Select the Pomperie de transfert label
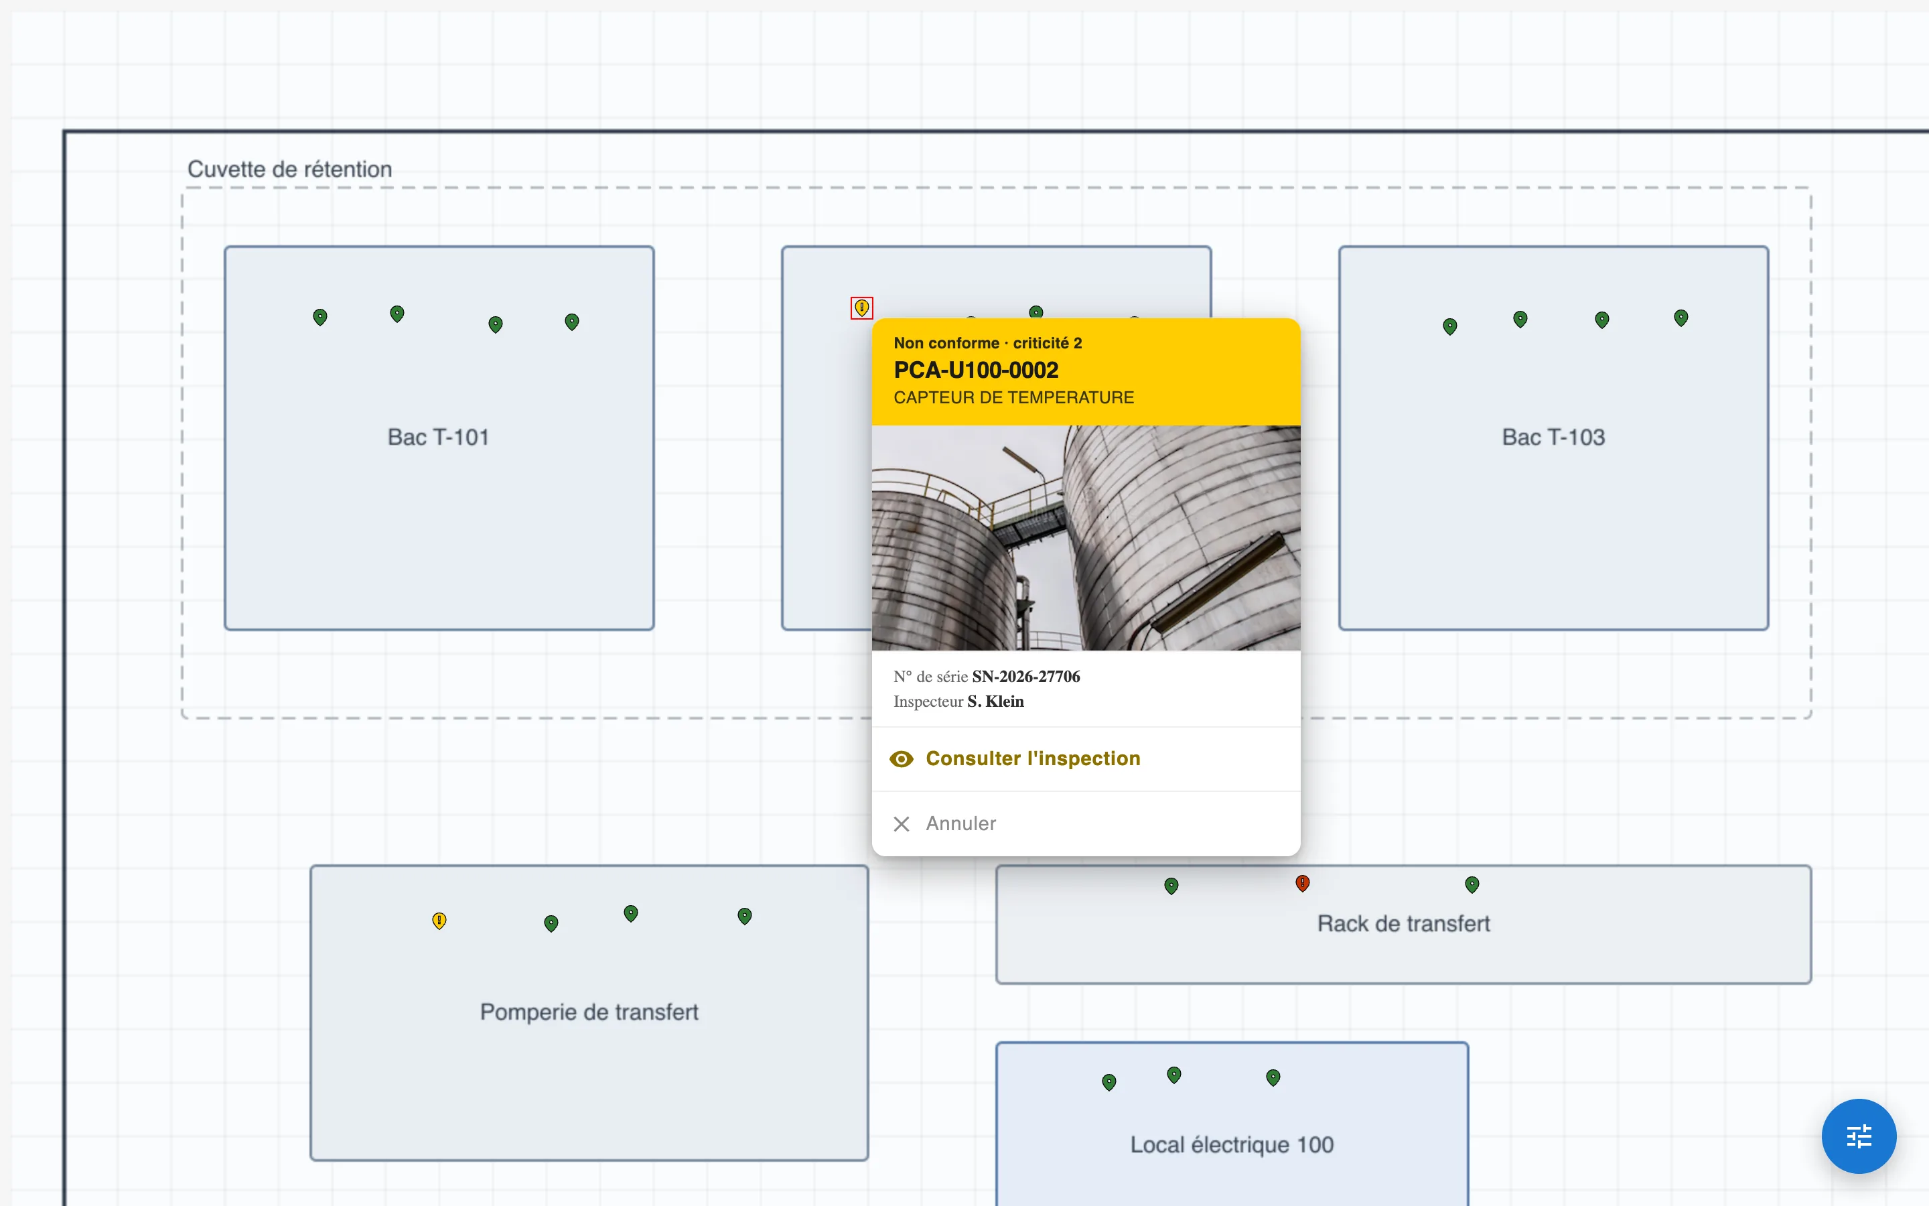 (589, 1012)
